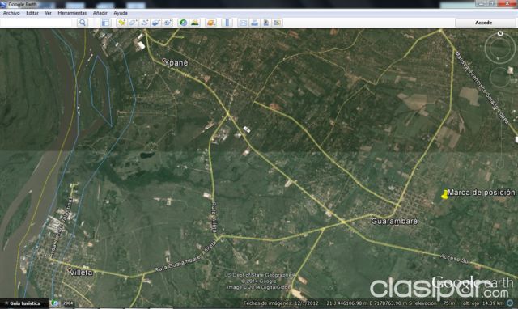
Task: Click the 2004 historical imagery clock icon
Action: pyautogui.click(x=55, y=303)
